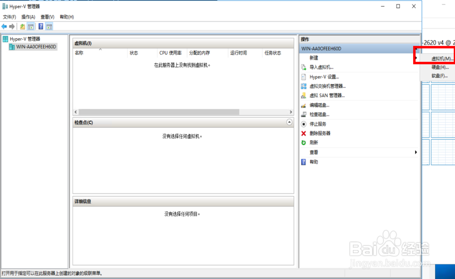The height and width of the screenshot is (279, 455).
Task: Click the Forward arrow in the toolbar
Action: [12, 27]
